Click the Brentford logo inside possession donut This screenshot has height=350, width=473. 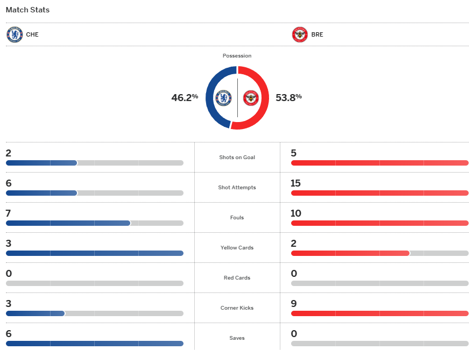tap(251, 97)
